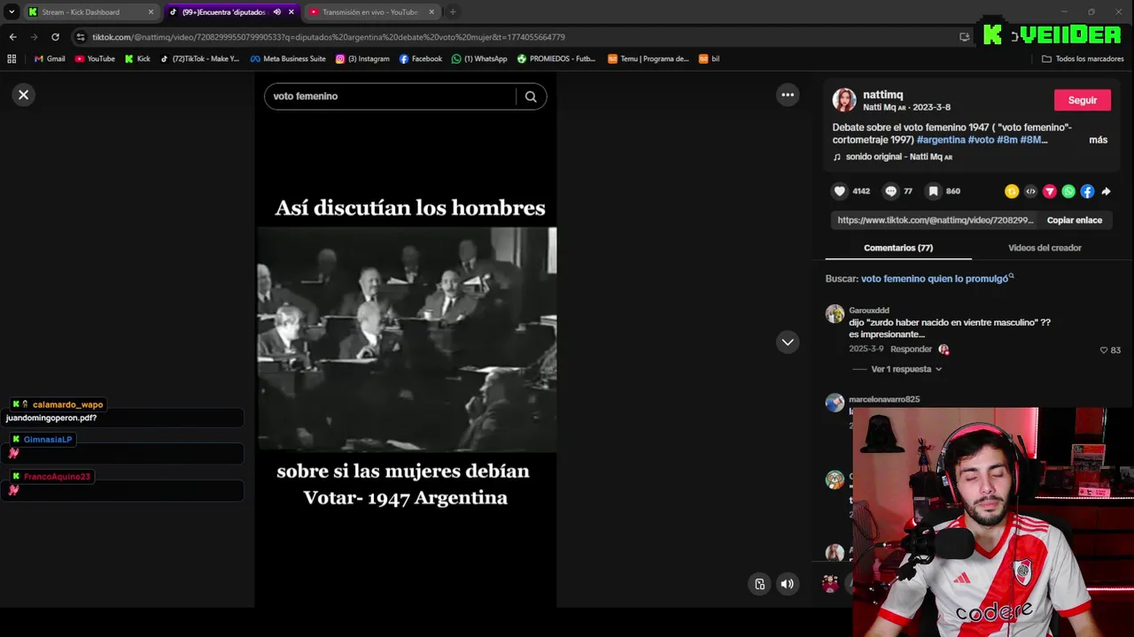Open the three-dot more options menu

[788, 95]
